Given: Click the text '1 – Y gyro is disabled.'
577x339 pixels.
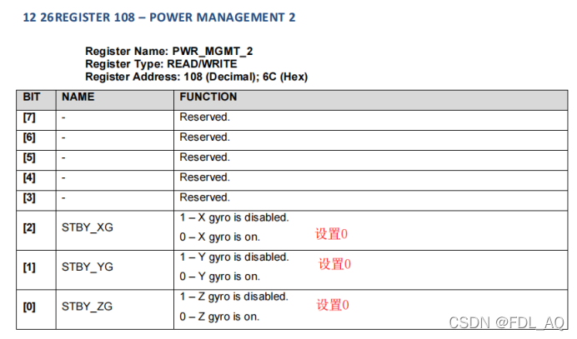Looking at the screenshot, I should (x=234, y=257).
